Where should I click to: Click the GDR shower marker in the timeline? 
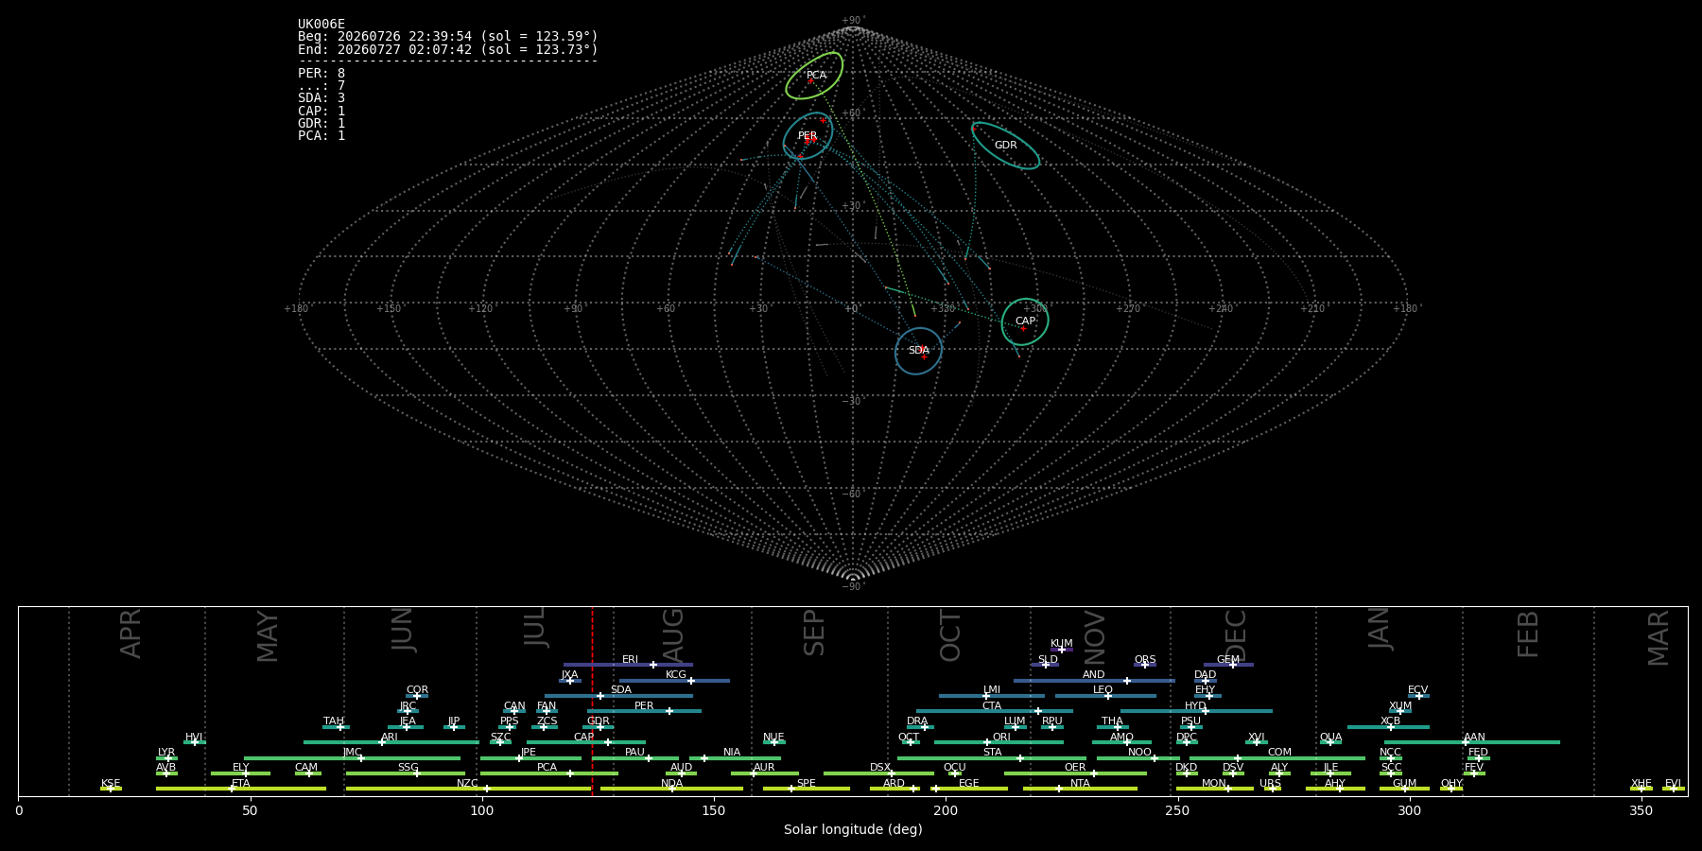coord(599,726)
